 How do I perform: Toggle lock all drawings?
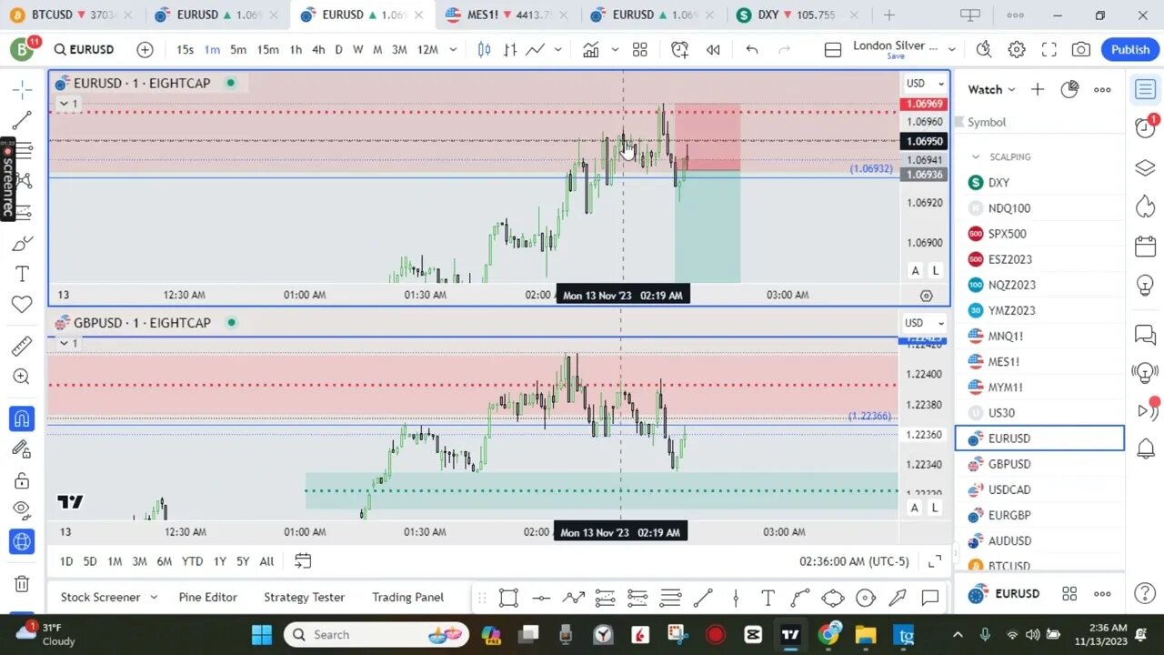(x=22, y=480)
